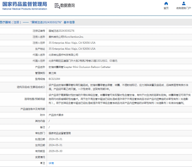Click the home icon for 首页

point(166,3)
